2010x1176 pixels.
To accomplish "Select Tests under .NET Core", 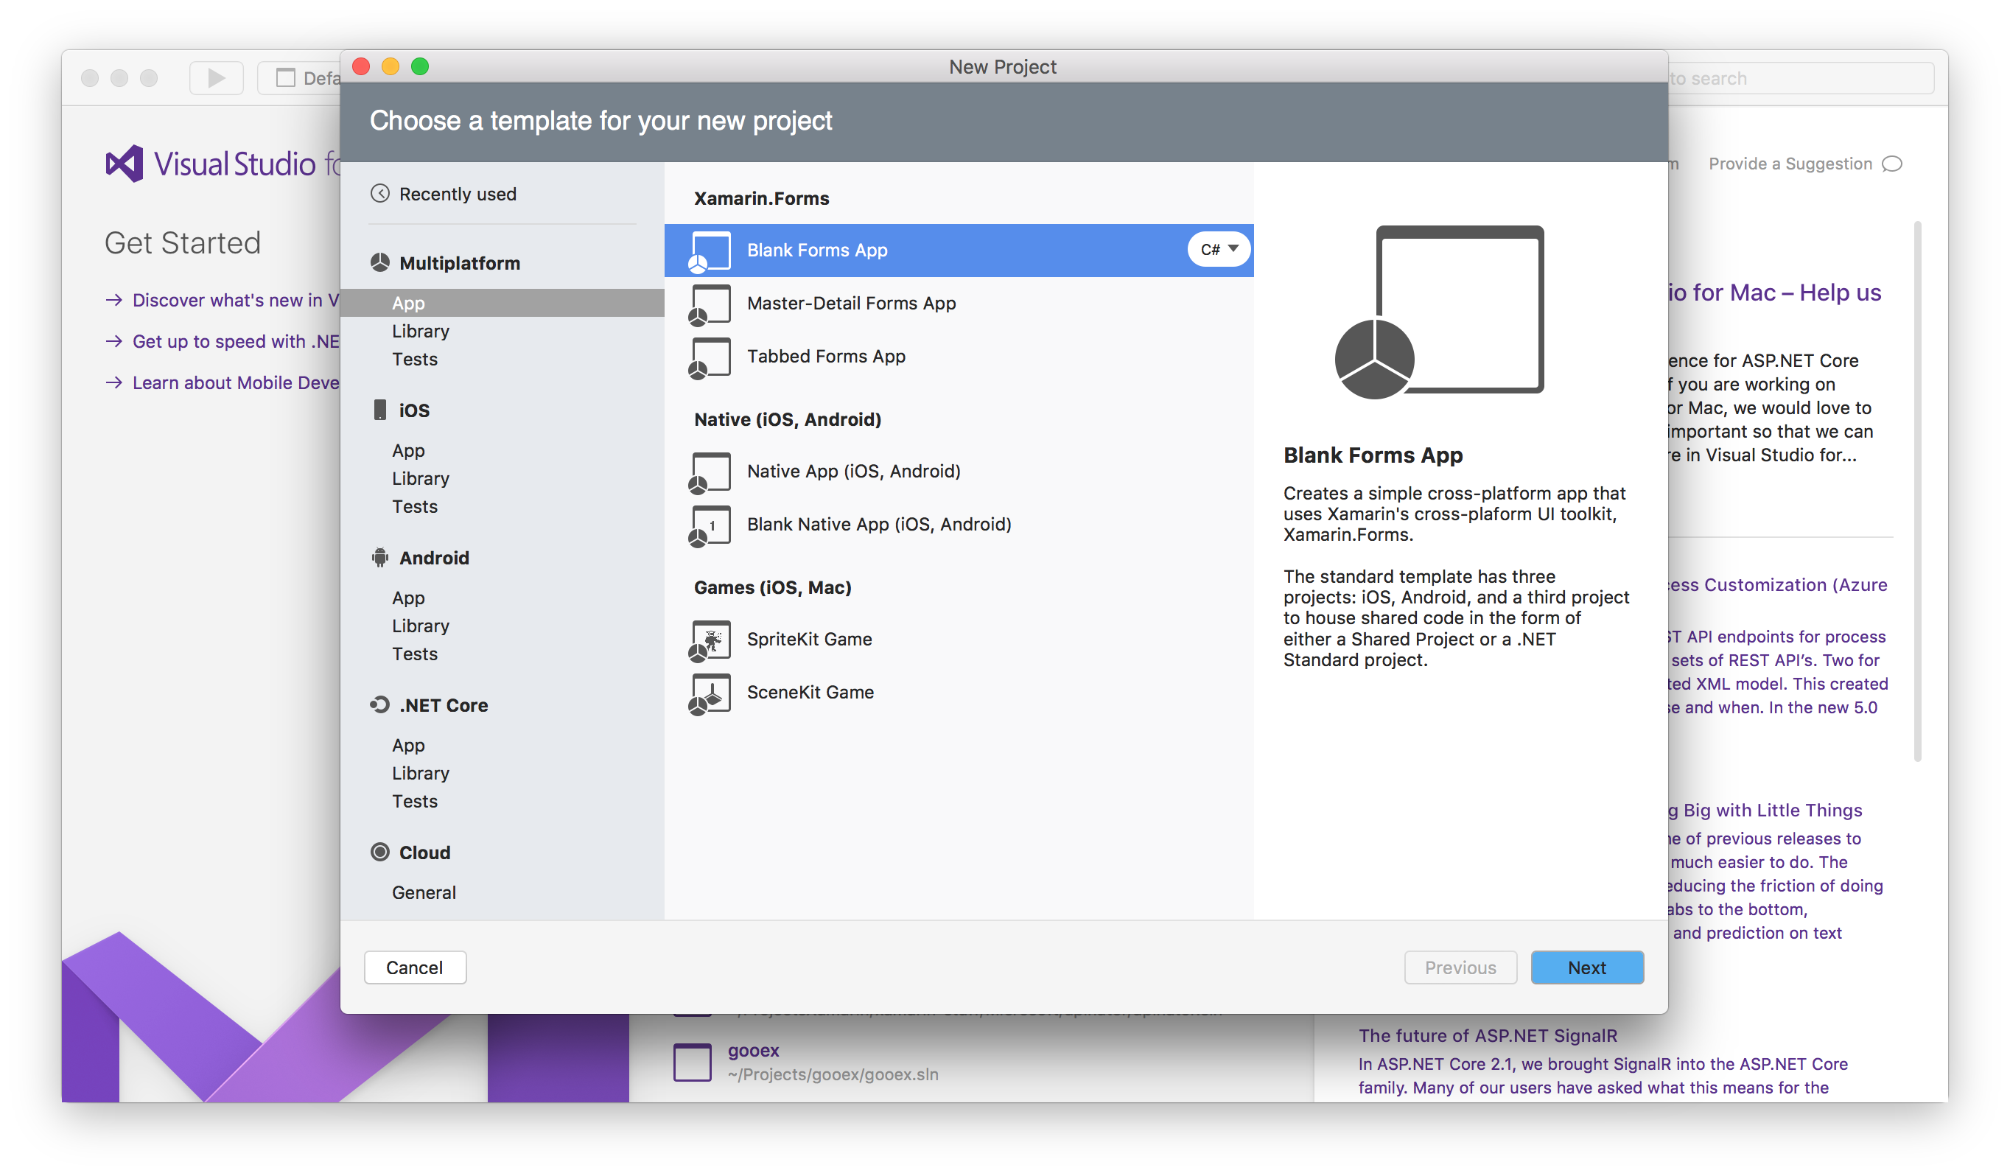I will (415, 802).
